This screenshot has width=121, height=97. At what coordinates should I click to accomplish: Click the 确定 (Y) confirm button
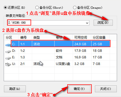[x=79, y=89]
